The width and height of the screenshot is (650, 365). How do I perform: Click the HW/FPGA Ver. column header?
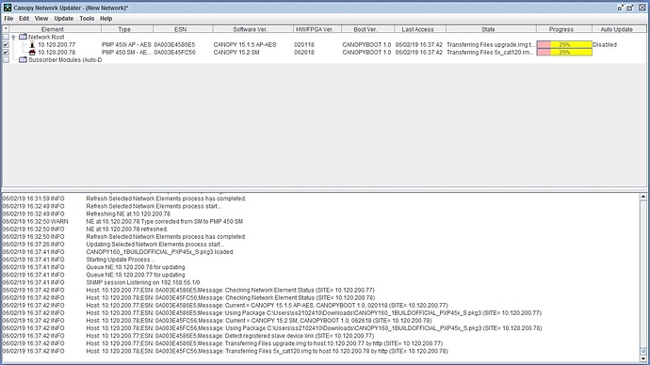(317, 29)
